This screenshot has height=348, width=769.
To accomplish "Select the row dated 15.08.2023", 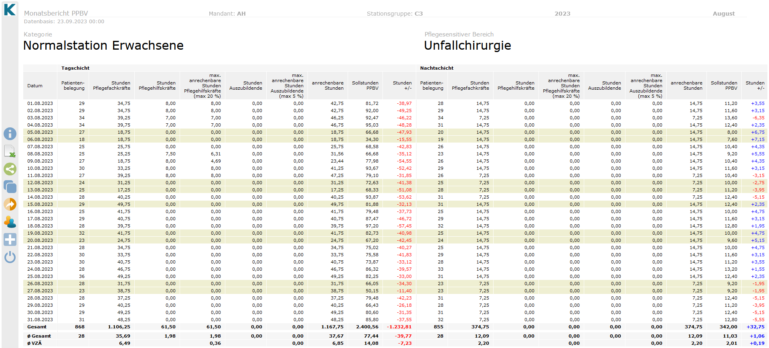I will [x=395, y=204].
